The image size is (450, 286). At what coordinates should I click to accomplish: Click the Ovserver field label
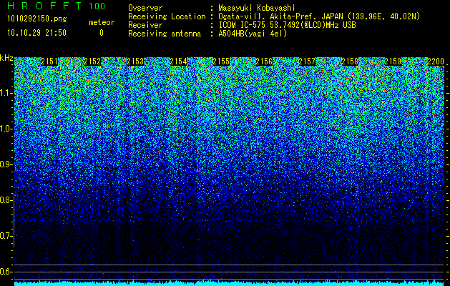click(145, 8)
